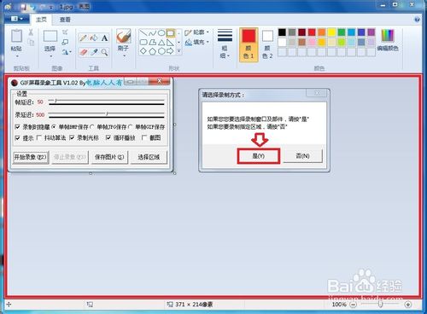Screen dimensions: 427x314
Task: Click the zoom in plus button
Action: click(408, 305)
